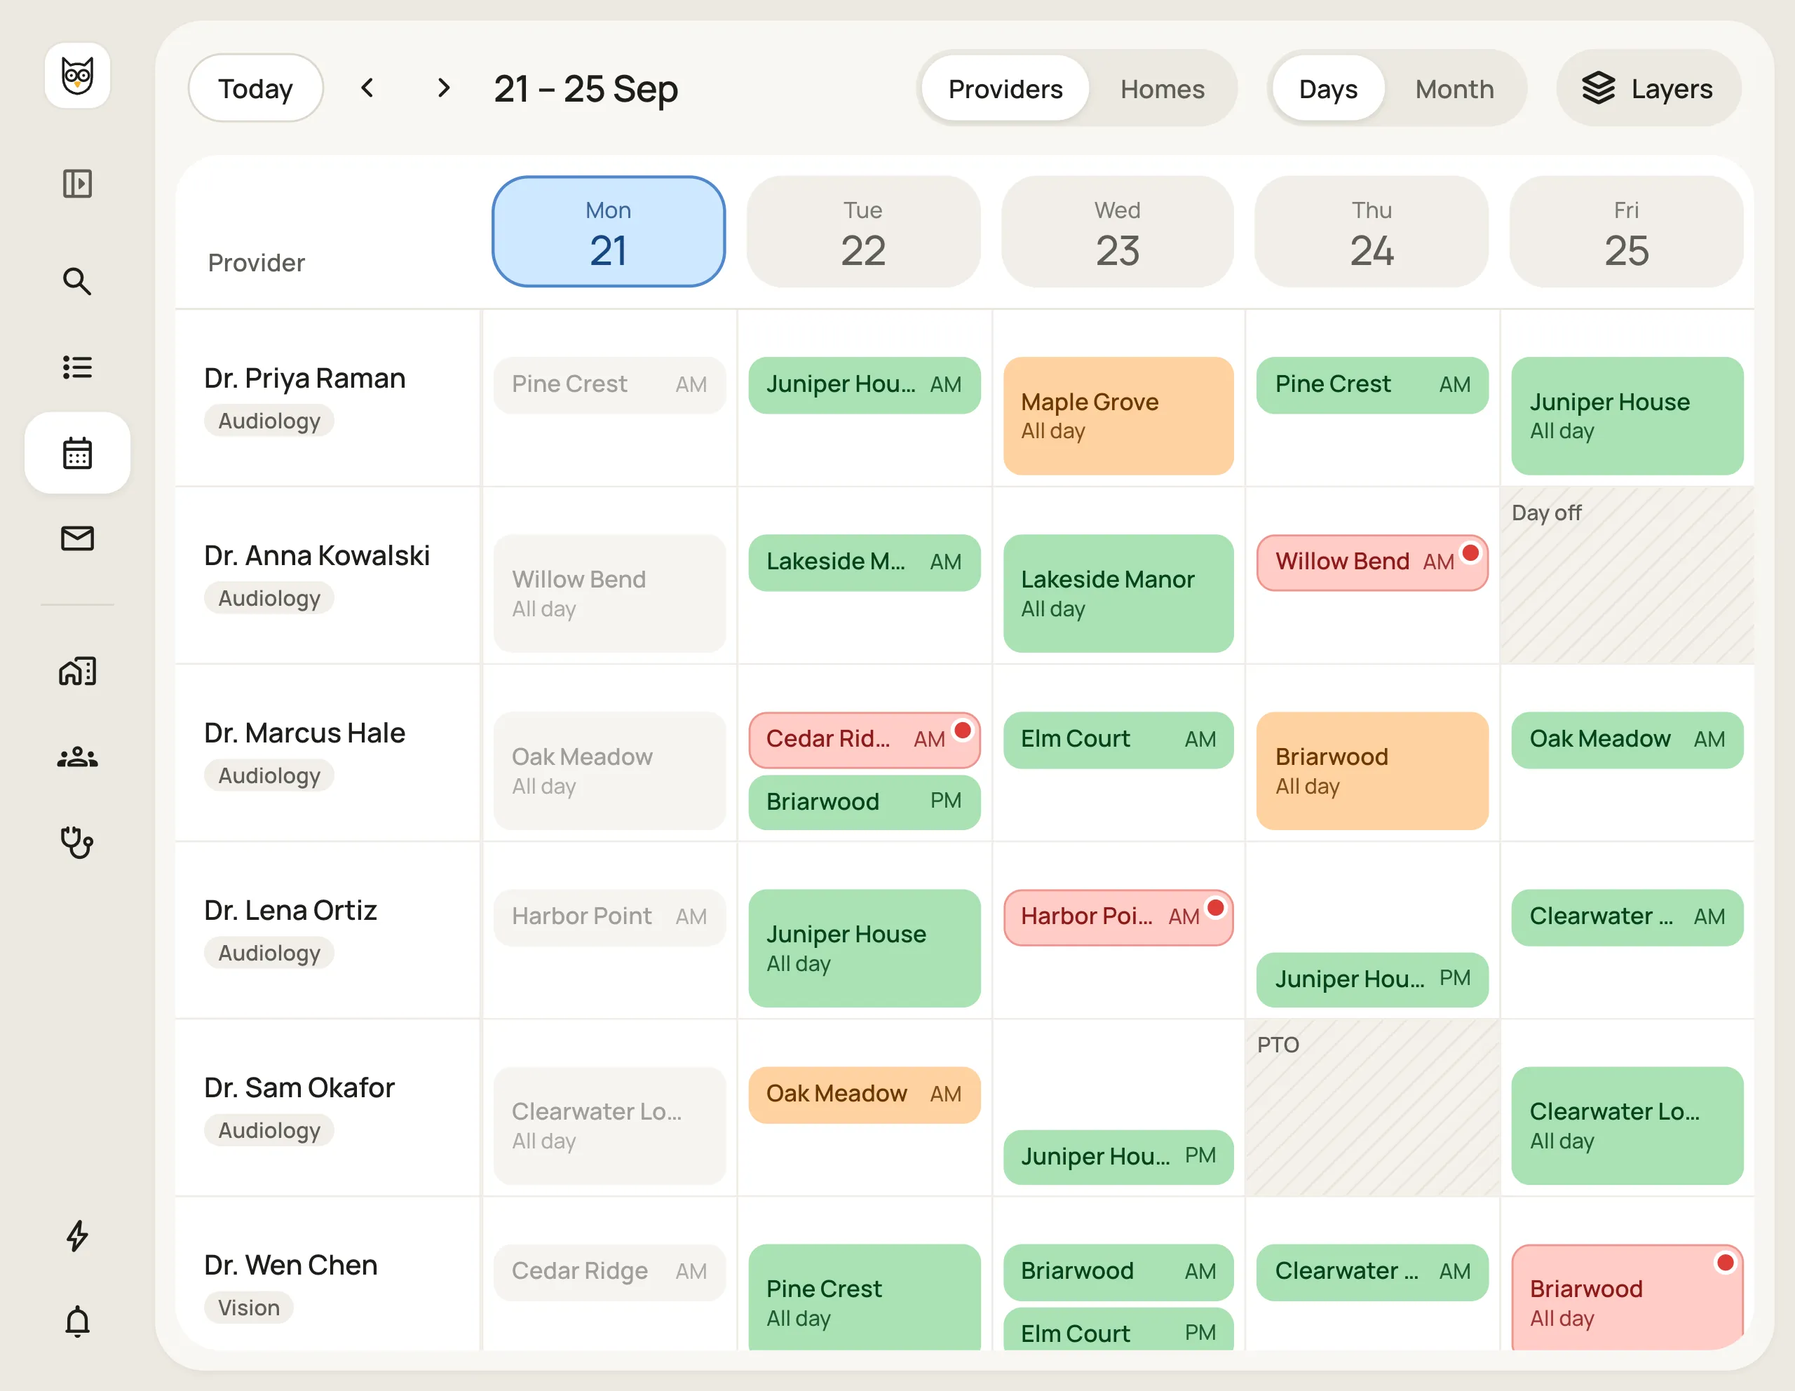This screenshot has width=1795, height=1391.
Task: Open the stethoscope providers icon
Action: coord(77,842)
